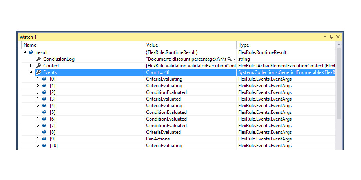The height and width of the screenshot is (180, 361).
Task: Expand event item [1]
Action: [38, 86]
